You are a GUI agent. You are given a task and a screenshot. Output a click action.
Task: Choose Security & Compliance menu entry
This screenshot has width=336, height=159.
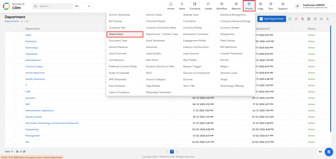coord(196,73)
